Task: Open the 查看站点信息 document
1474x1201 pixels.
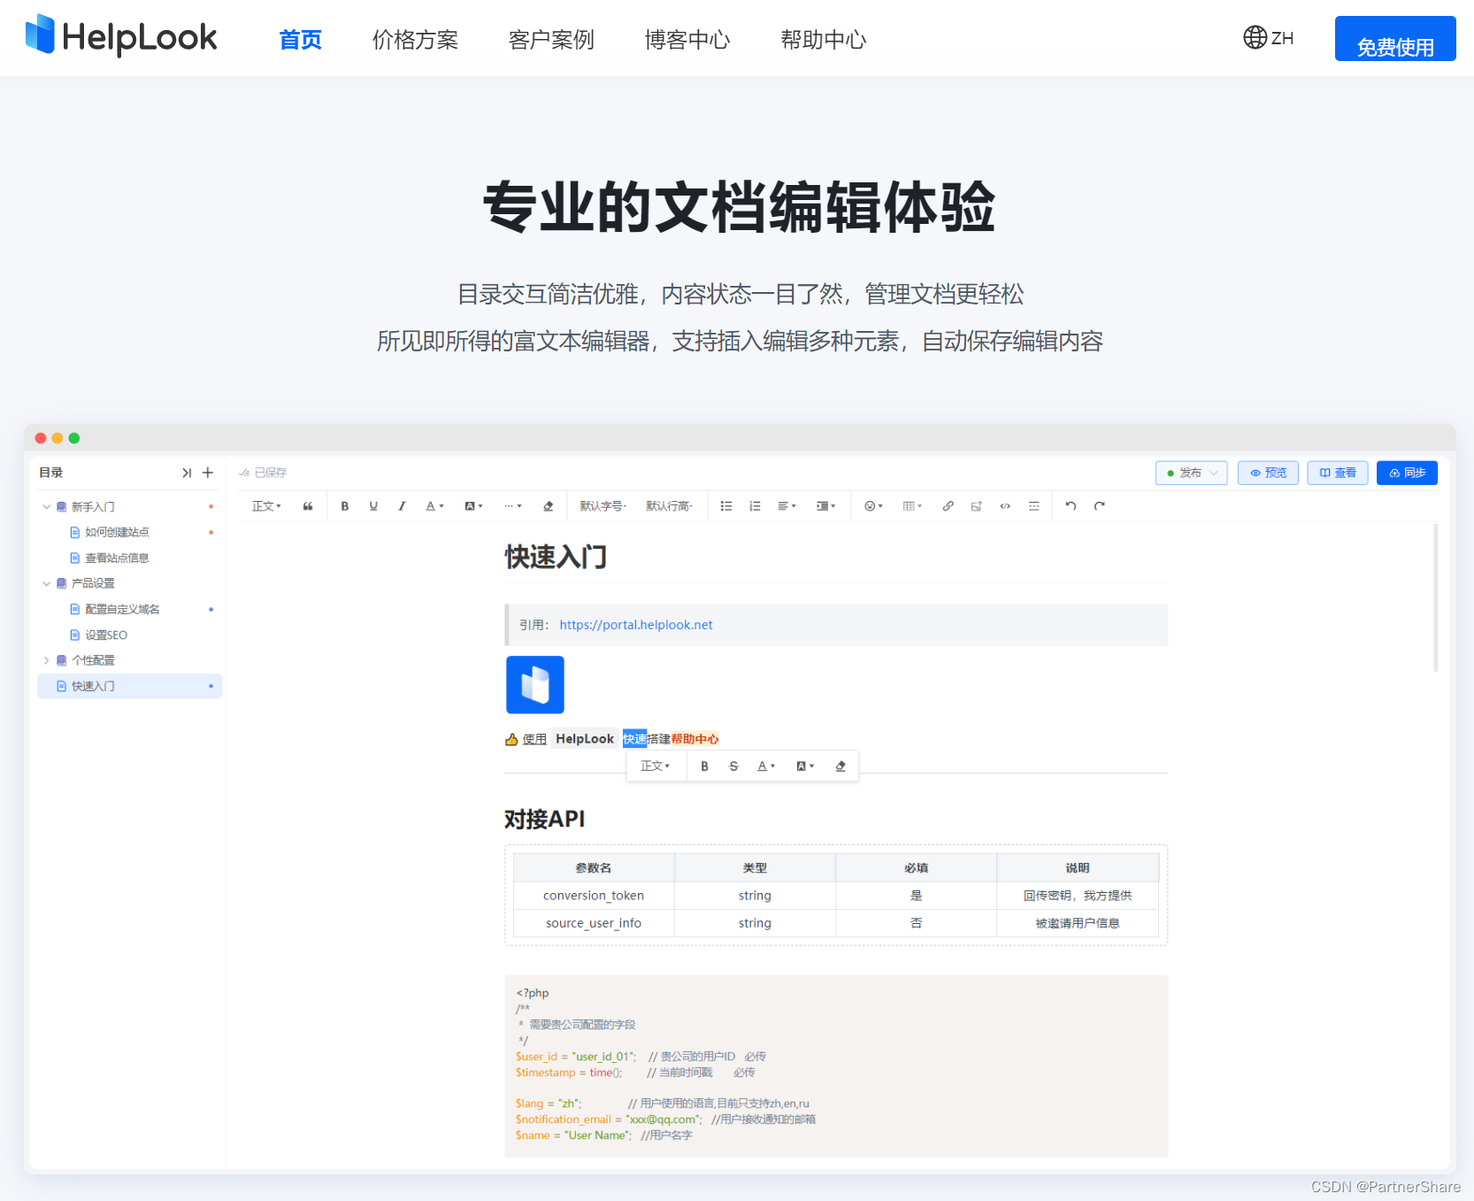Action: pyautogui.click(x=117, y=558)
